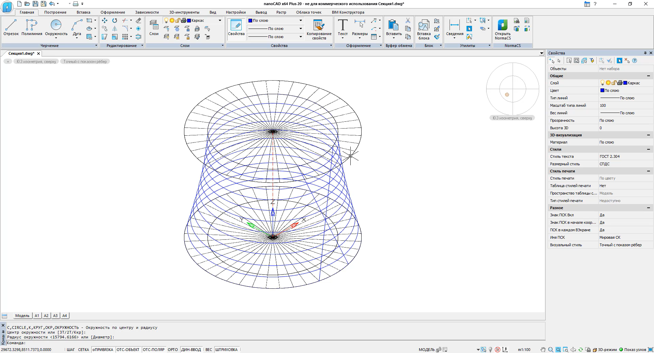Switch to the A3 layout tab
Screen dimensions: 654x353
pos(55,316)
